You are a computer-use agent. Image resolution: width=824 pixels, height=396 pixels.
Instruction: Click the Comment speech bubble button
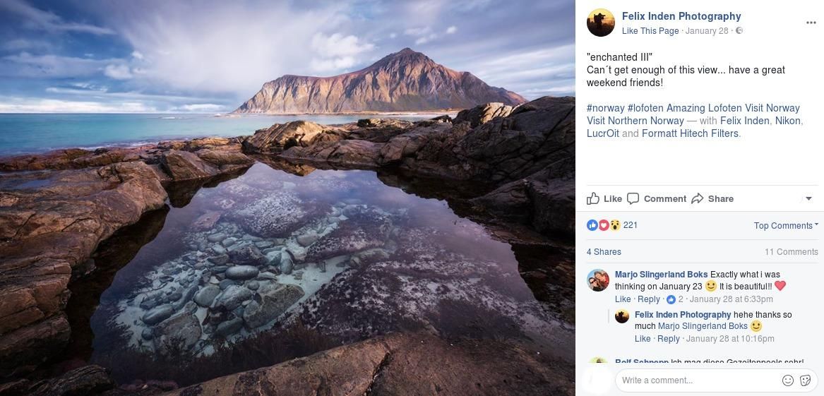(657, 199)
